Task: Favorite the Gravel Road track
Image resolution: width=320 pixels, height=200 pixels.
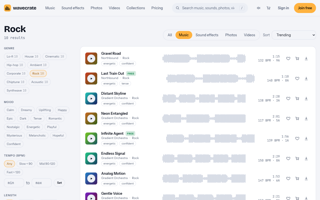Action: point(288,58)
